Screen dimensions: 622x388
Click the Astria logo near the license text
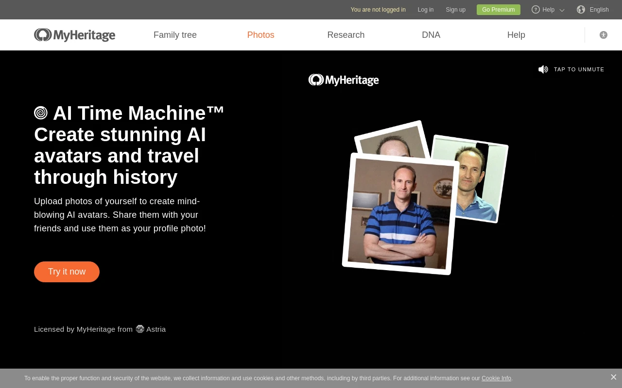140,329
